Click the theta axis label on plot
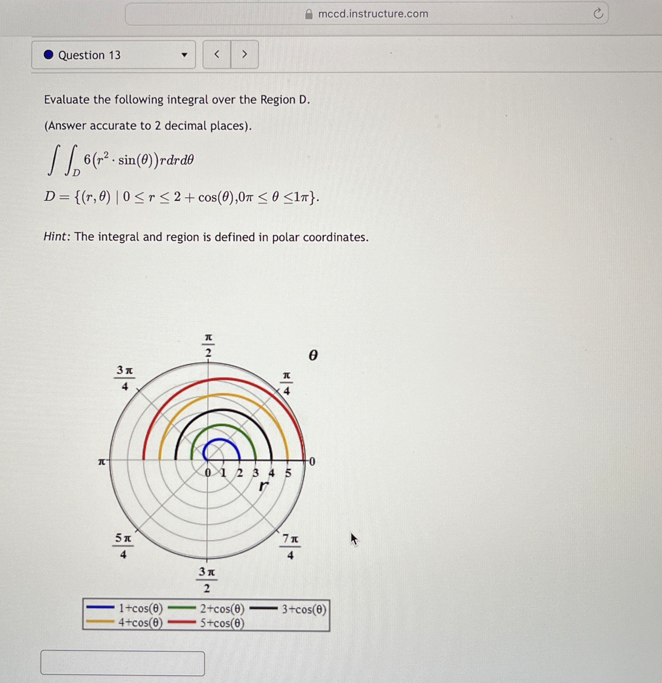The width and height of the screenshot is (662, 683). coord(313,355)
